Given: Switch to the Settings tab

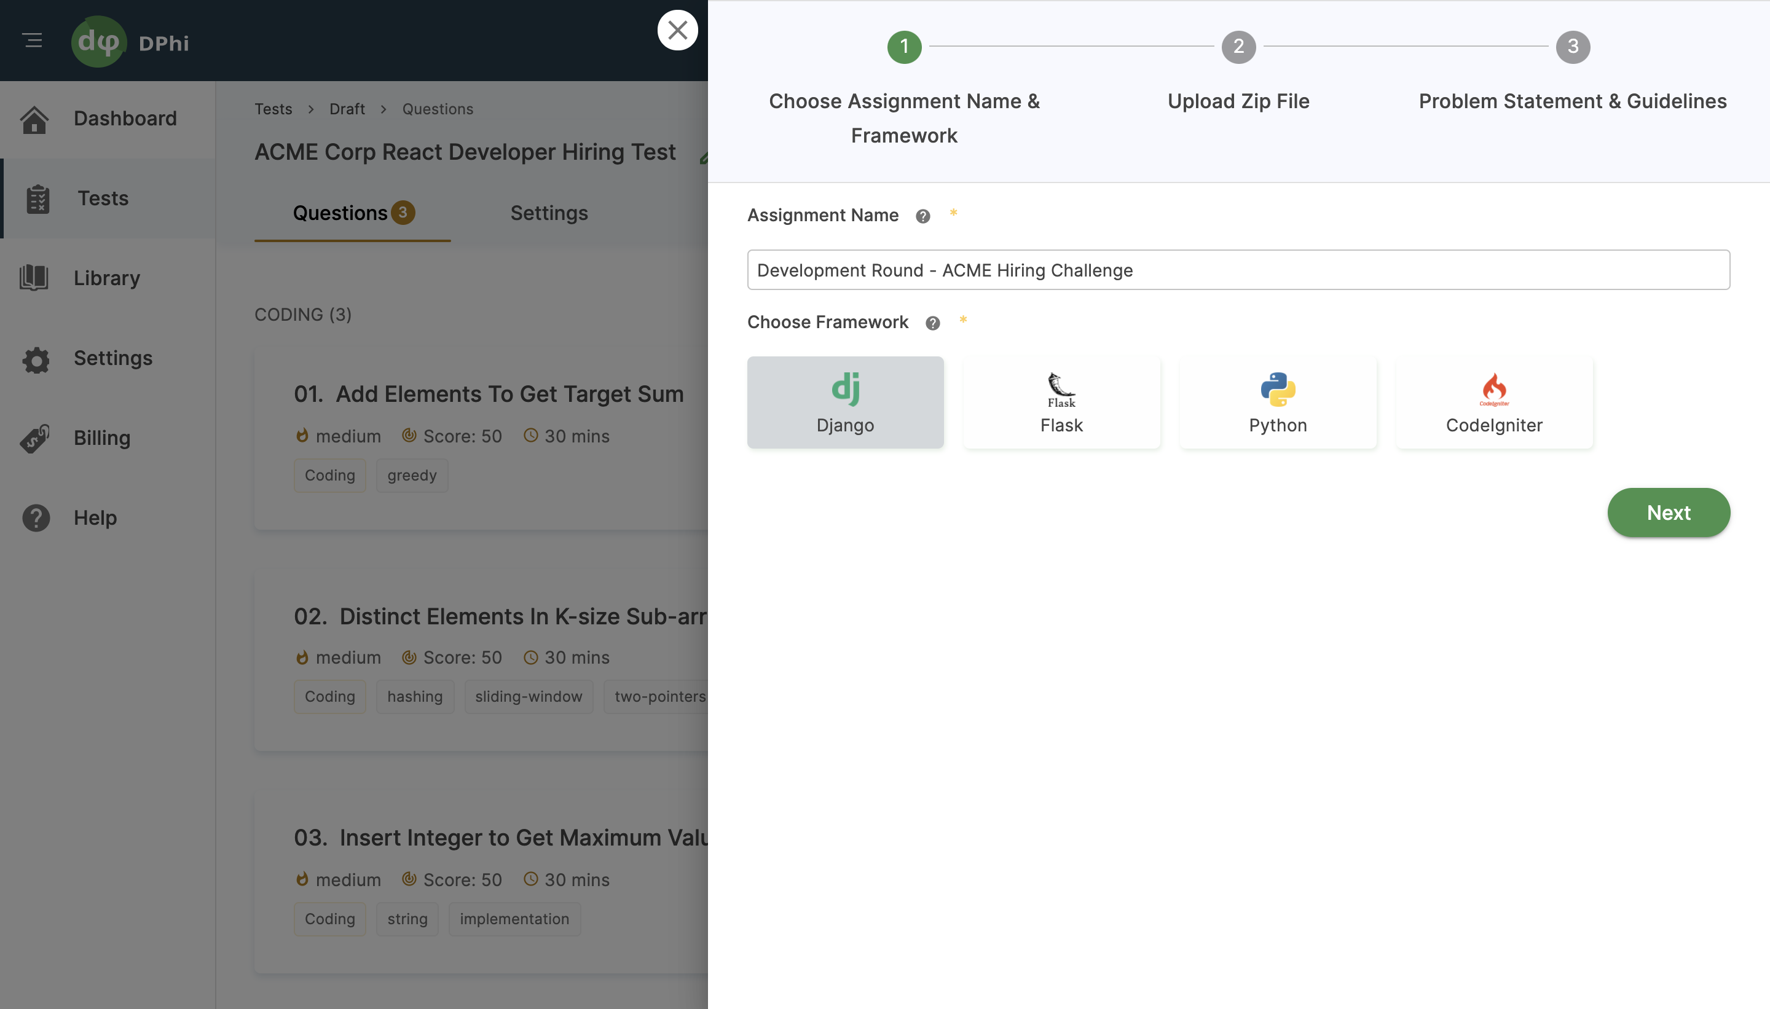Looking at the screenshot, I should pos(549,213).
